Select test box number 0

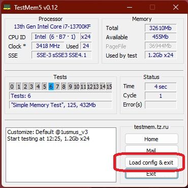tap(12, 87)
